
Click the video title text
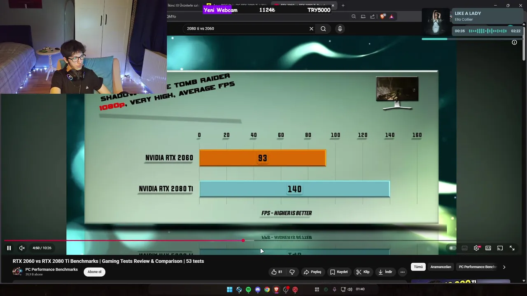[x=108, y=261]
